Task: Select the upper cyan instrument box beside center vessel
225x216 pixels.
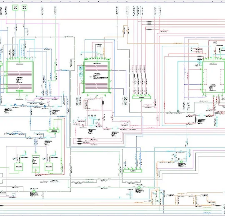Action: click(x=81, y=68)
